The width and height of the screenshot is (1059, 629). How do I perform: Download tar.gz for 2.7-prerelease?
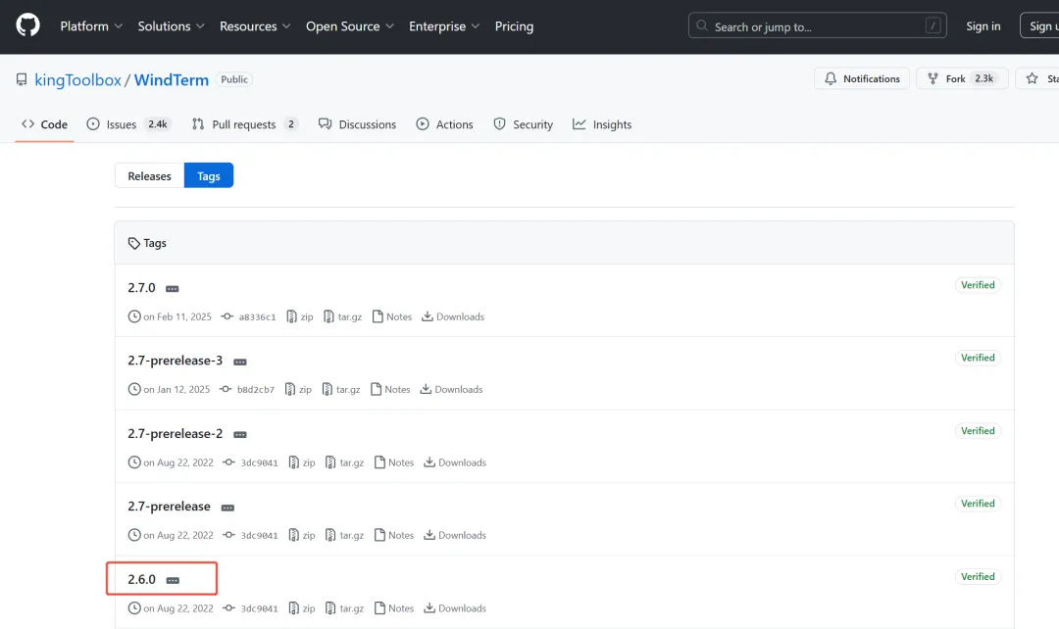click(x=344, y=535)
